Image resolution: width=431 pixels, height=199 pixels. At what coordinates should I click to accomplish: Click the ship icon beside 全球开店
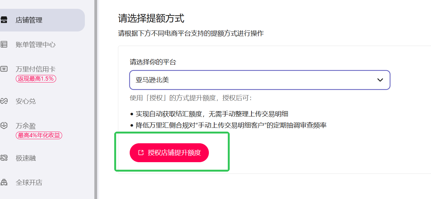[x=4, y=182]
